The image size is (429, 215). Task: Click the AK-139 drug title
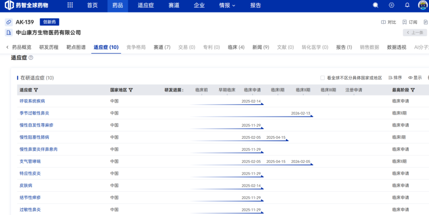tap(25, 22)
